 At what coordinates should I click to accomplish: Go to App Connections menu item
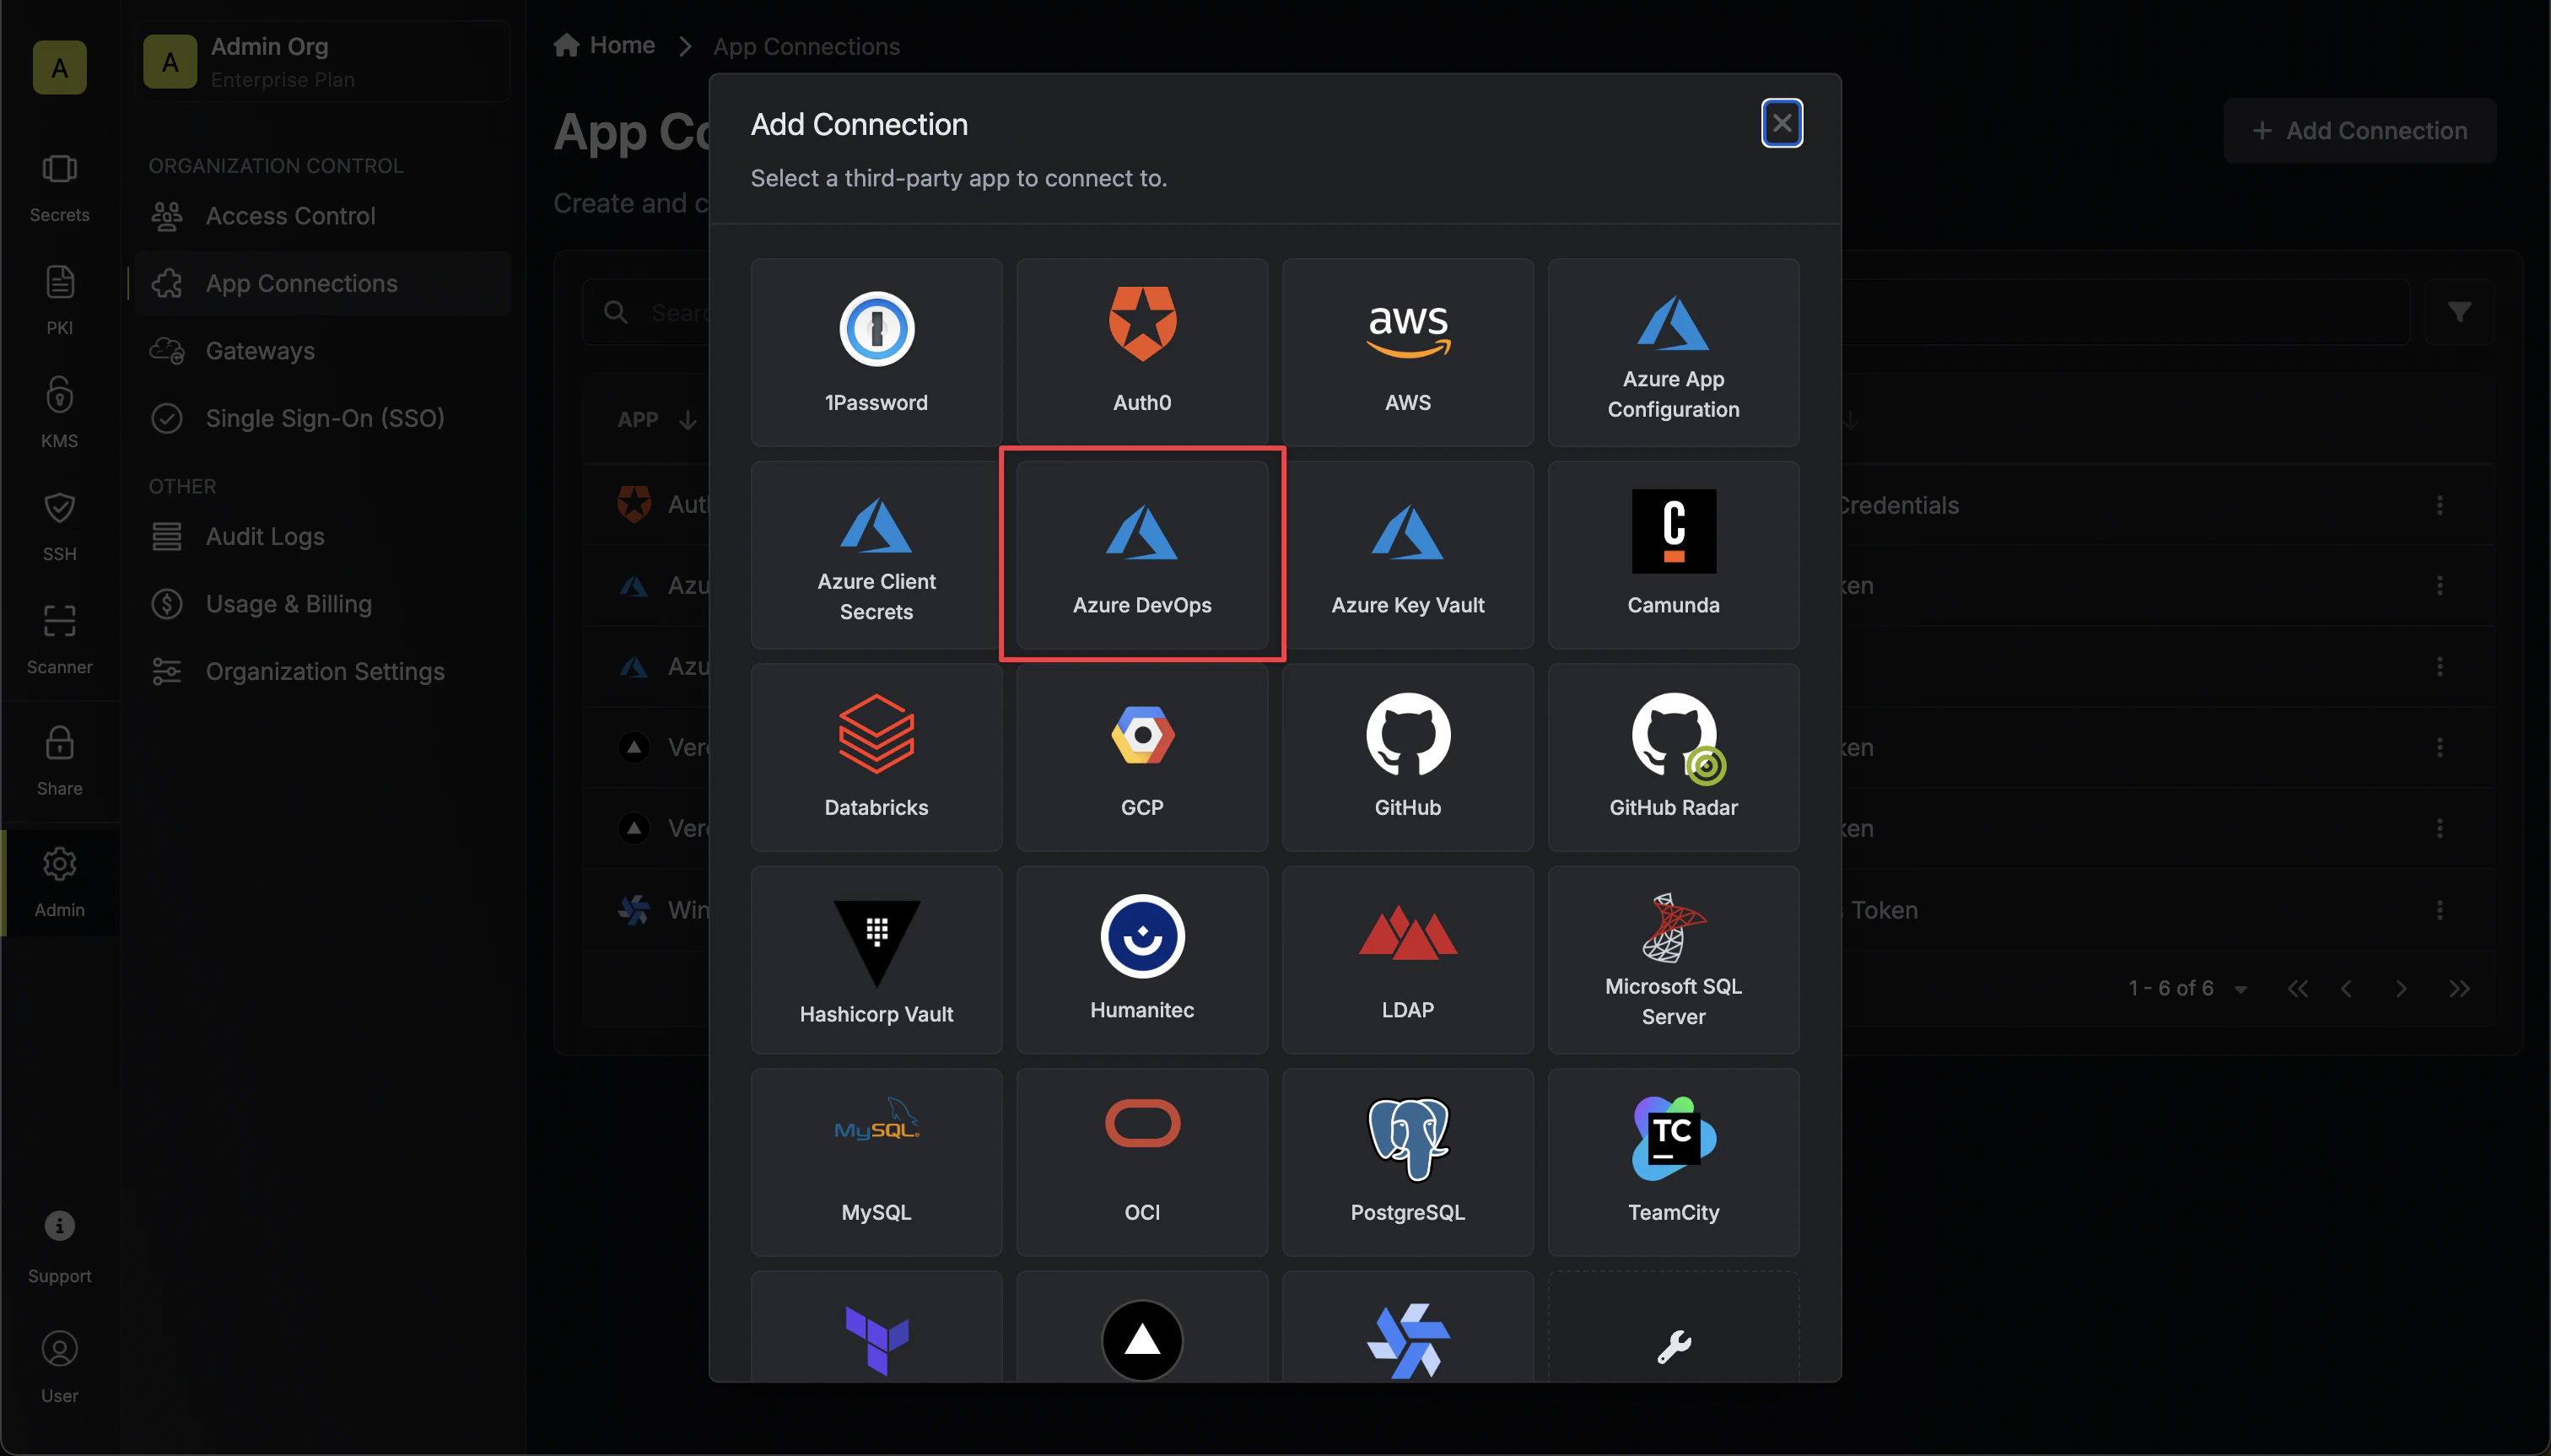point(322,284)
